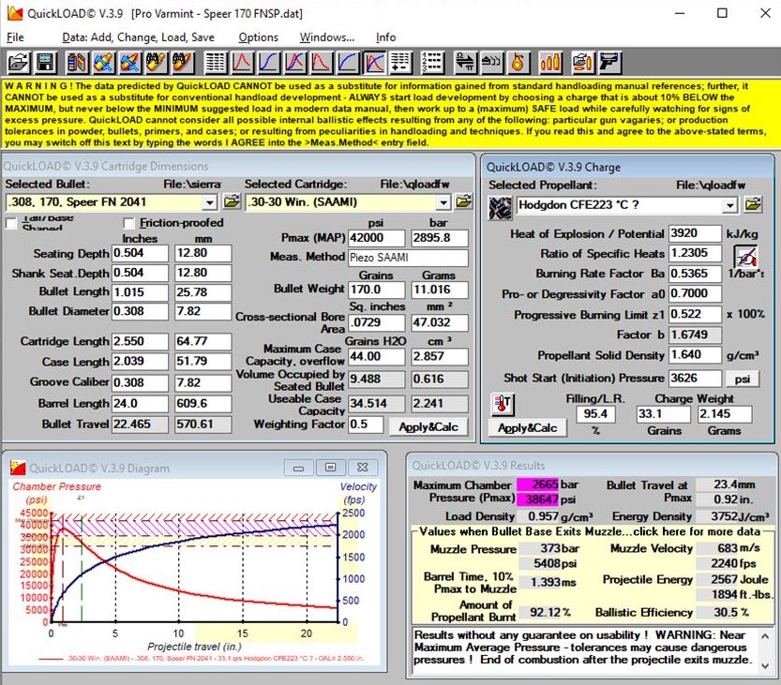Click the Pmax (MAP) psi field
Image resolution: width=781 pixels, height=685 pixels.
coord(377,238)
